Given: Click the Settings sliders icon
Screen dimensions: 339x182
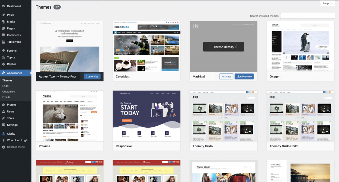Looking at the screenshot, I should (3, 125).
